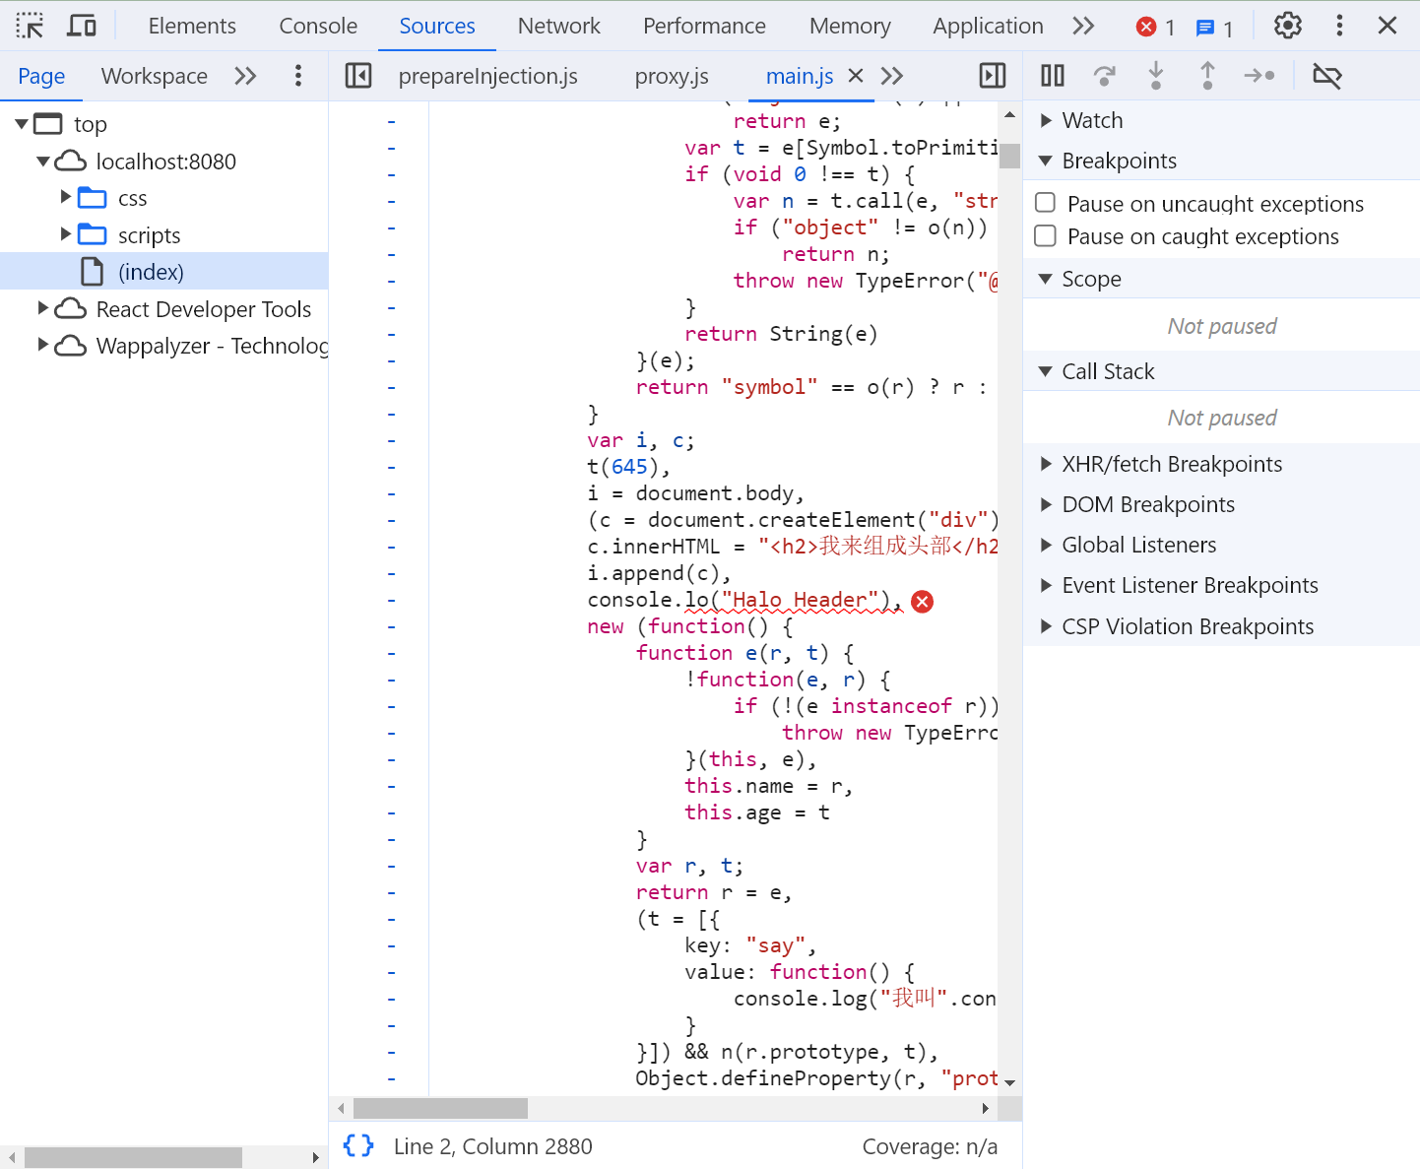This screenshot has width=1420, height=1169.
Task: Enable Pause on caught exceptions
Action: coord(1046,236)
